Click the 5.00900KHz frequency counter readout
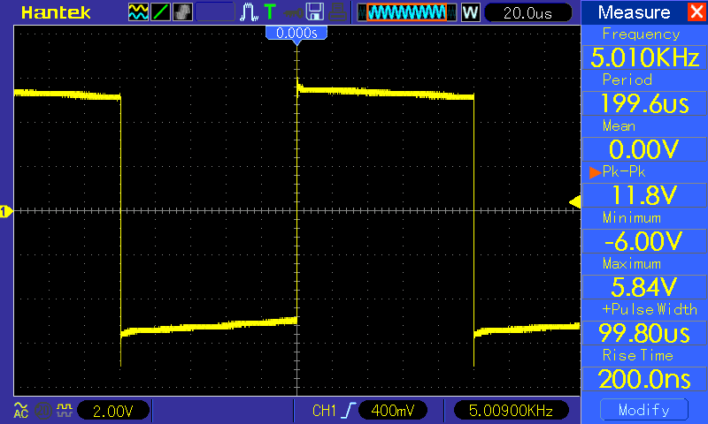Viewport: 708px width, 424px height. [511, 410]
